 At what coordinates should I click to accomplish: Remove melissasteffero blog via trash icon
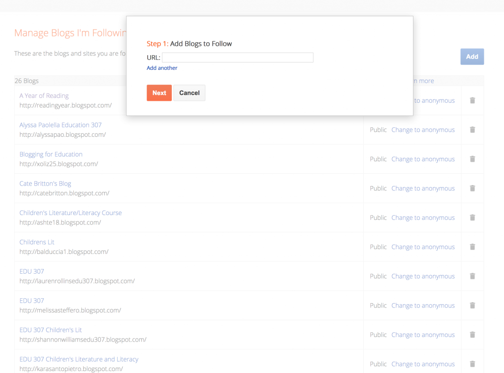point(472,305)
